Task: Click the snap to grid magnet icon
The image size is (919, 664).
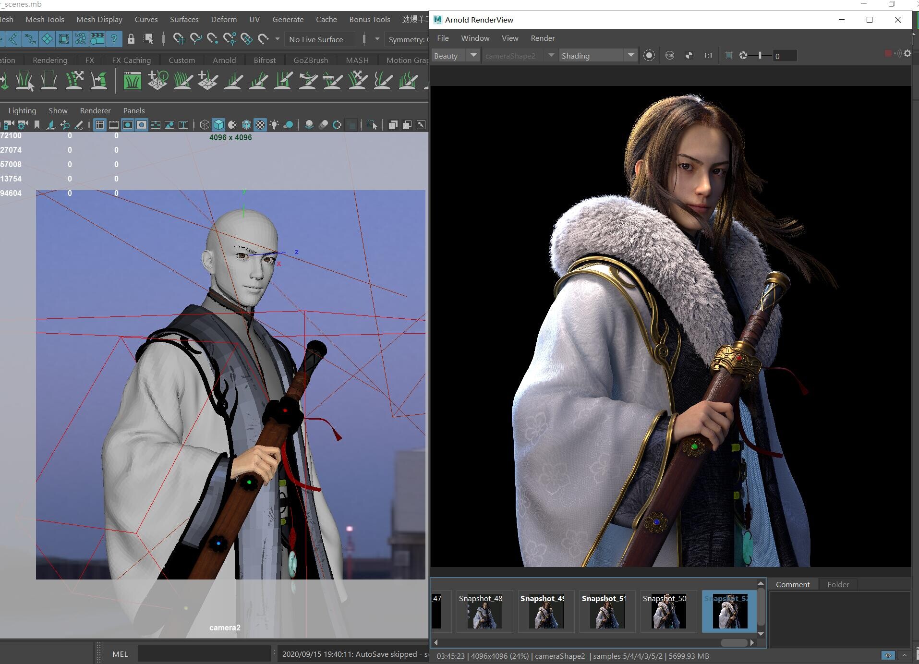Action: tap(179, 39)
